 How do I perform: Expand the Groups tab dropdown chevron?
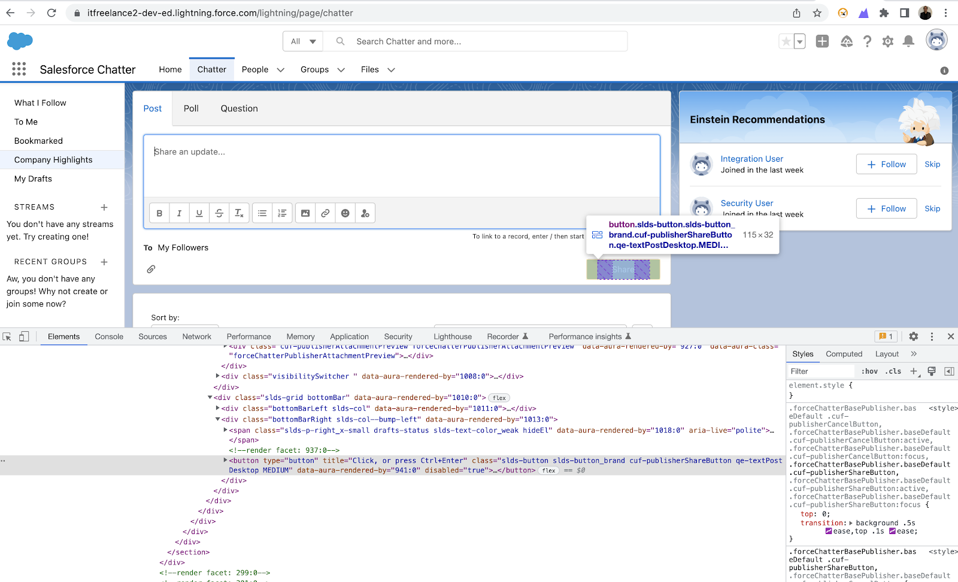pos(341,70)
